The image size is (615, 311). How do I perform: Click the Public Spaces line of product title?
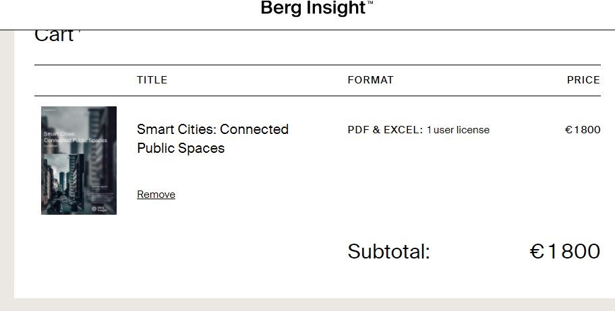coord(181,148)
